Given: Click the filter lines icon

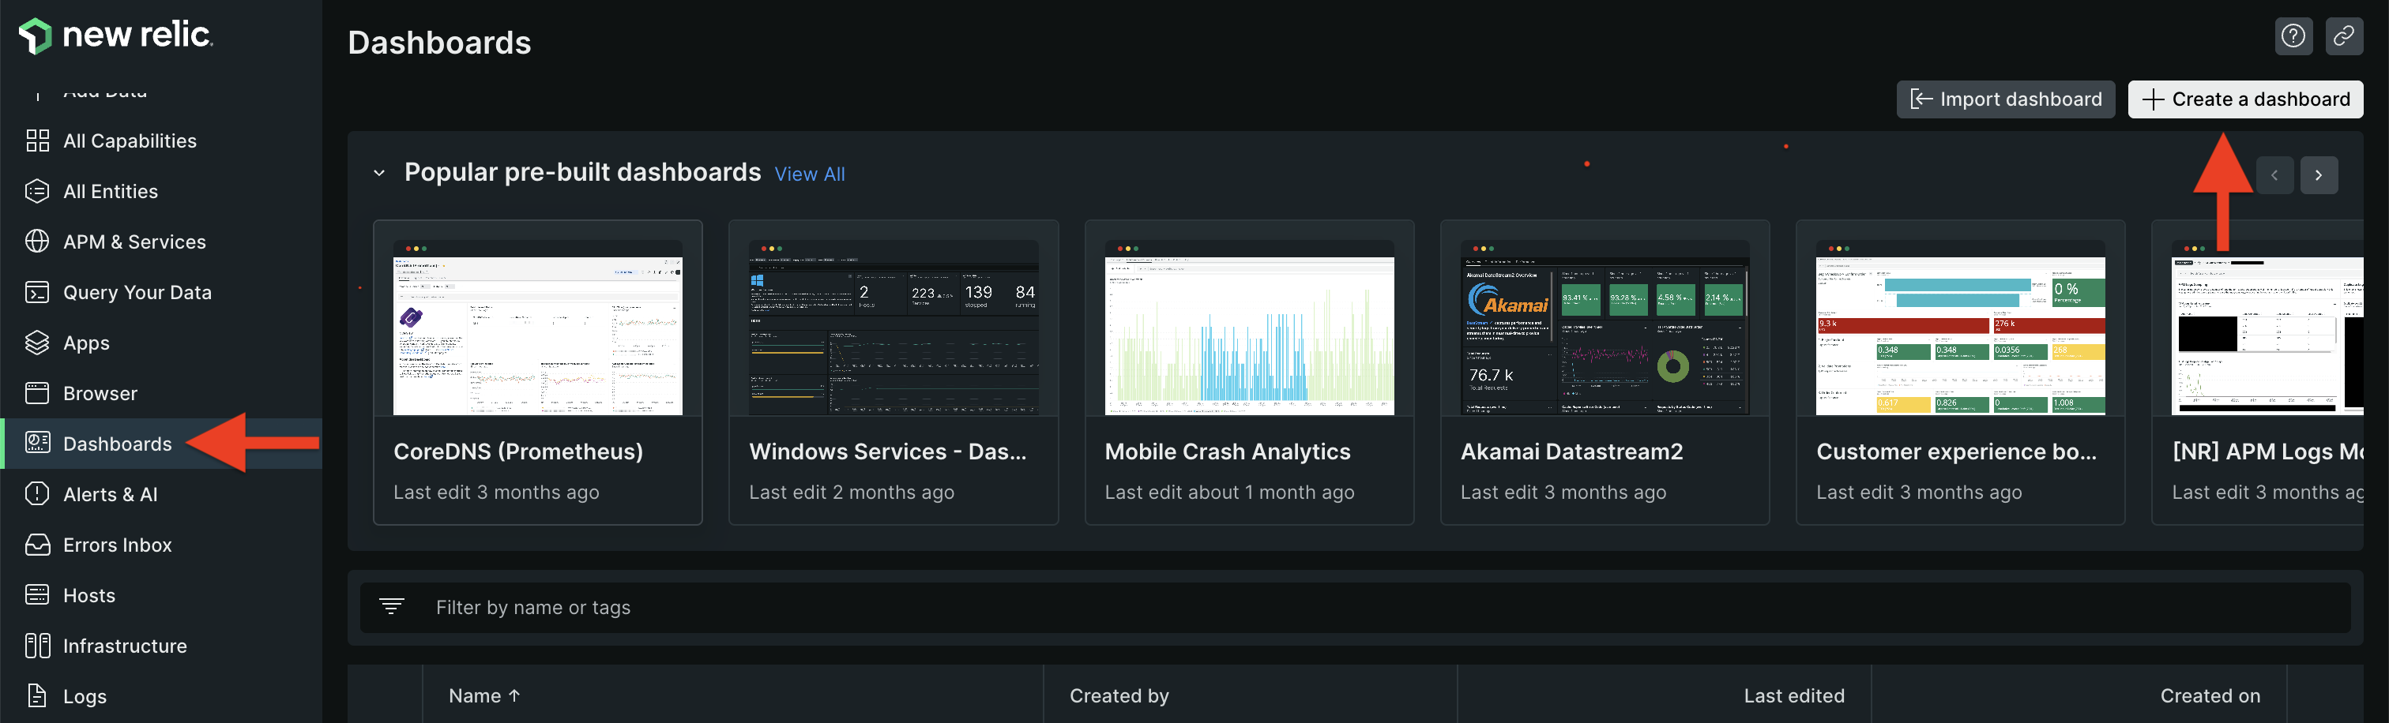Looking at the screenshot, I should (391, 607).
